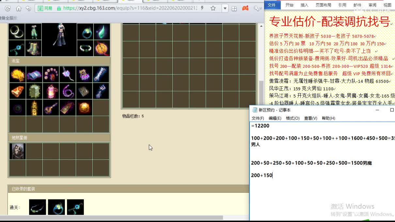Select the green trousers equipment item

coord(33,32)
